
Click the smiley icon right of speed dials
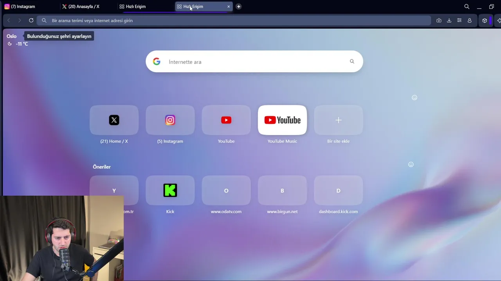[414, 98]
